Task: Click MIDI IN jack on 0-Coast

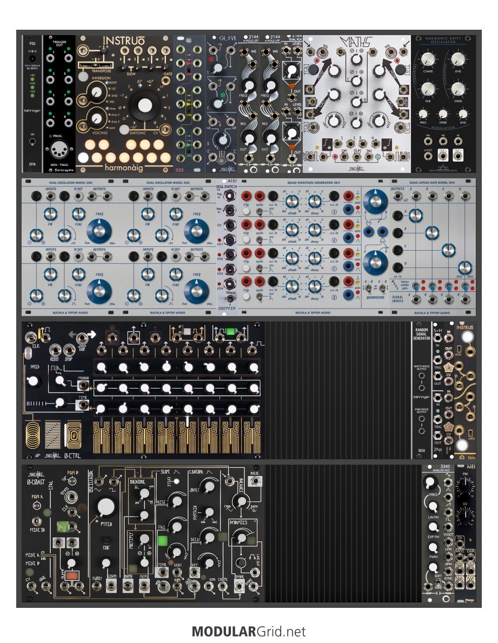Action: coord(36,521)
